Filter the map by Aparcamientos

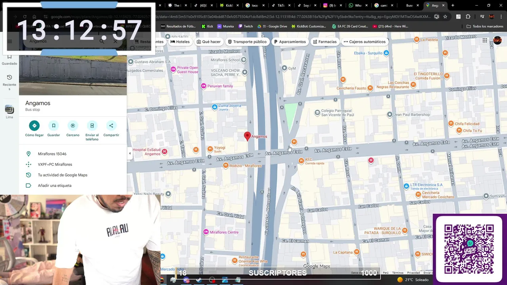(290, 42)
